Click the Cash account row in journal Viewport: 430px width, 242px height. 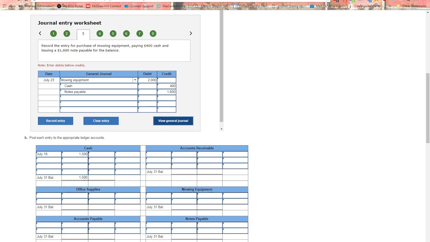(x=99, y=86)
